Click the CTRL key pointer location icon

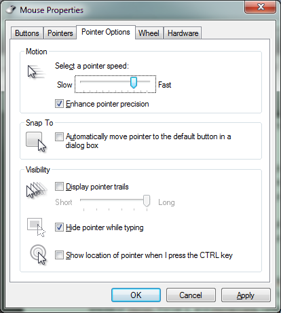38,255
